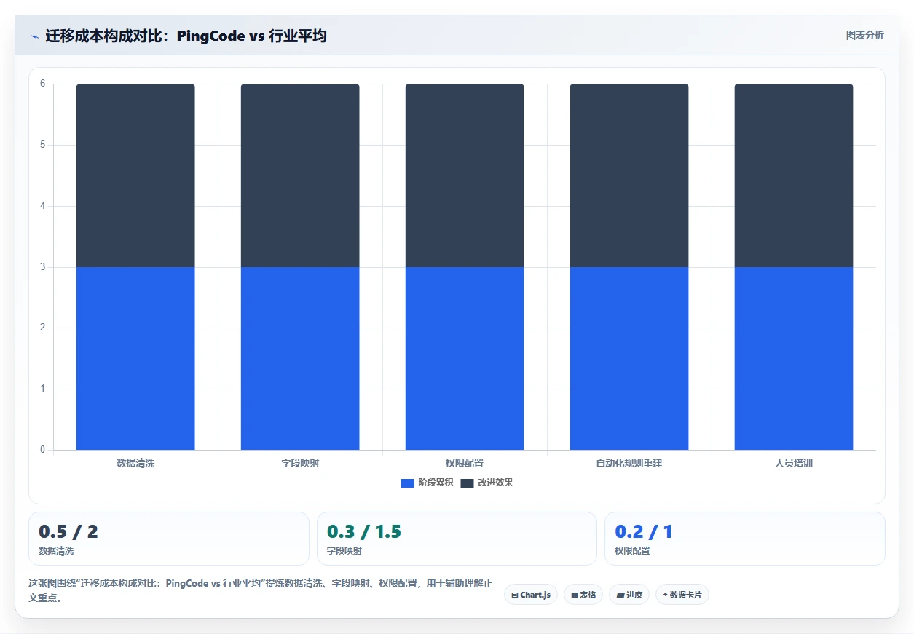Select the 表格 tag
The height and width of the screenshot is (634, 914).
(x=583, y=595)
